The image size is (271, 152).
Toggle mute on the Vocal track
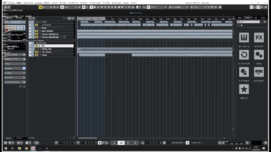click(36, 55)
